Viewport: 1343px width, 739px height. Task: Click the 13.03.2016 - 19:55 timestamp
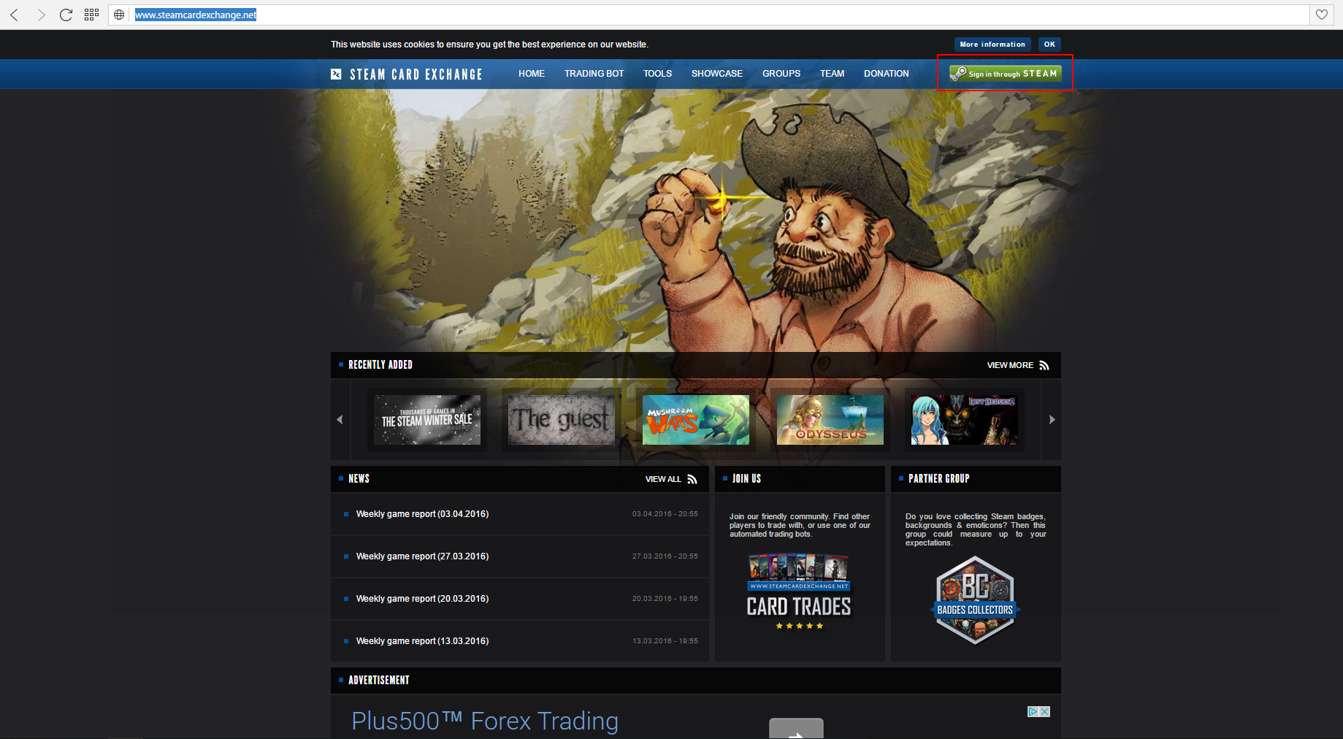(x=665, y=641)
